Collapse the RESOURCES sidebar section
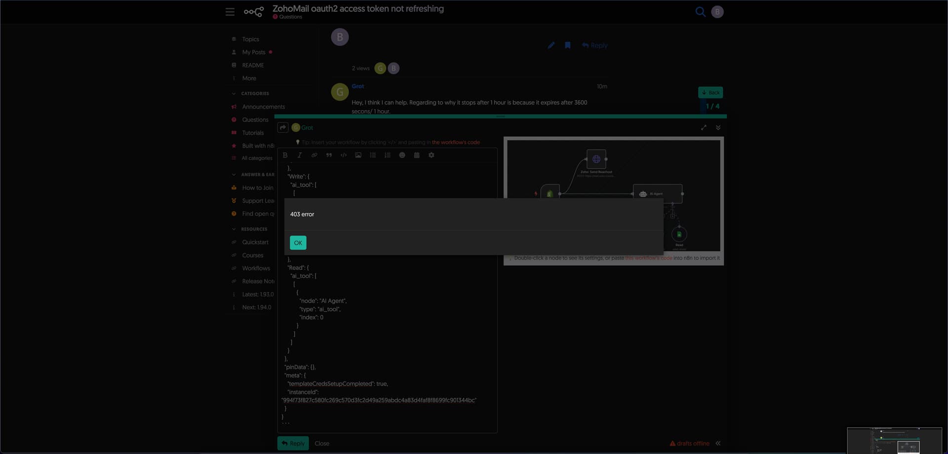 (254, 229)
